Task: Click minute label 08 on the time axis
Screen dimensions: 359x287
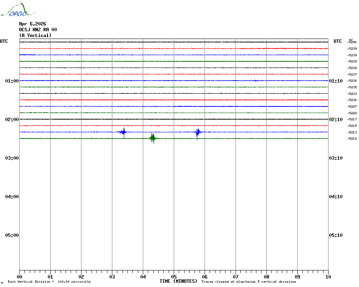Action: pyautogui.click(x=266, y=277)
